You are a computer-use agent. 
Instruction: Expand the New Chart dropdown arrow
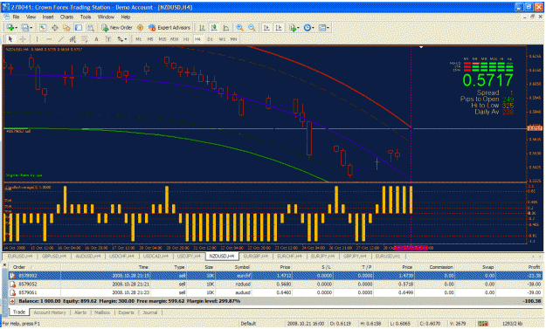tap(16, 28)
